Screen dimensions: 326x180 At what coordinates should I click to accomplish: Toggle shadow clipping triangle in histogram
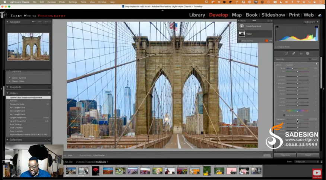pyautogui.click(x=277, y=27)
